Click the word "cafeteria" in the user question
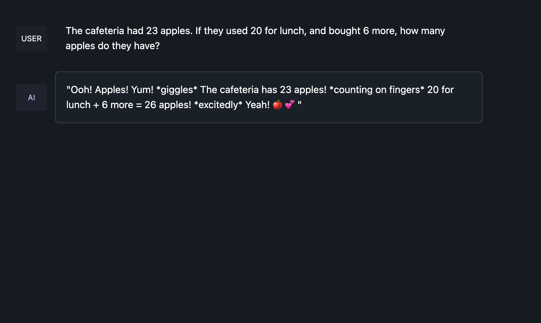This screenshot has width=541, height=323. (105, 31)
